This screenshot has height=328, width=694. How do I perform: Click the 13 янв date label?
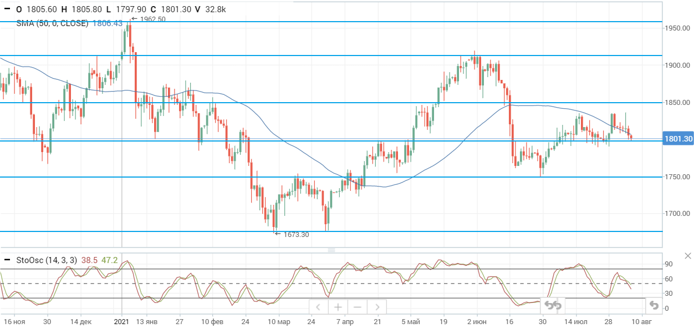tap(147, 321)
